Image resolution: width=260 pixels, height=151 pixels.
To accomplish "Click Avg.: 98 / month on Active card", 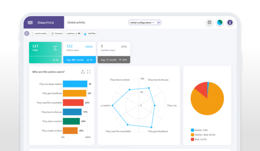I will click(75, 60).
